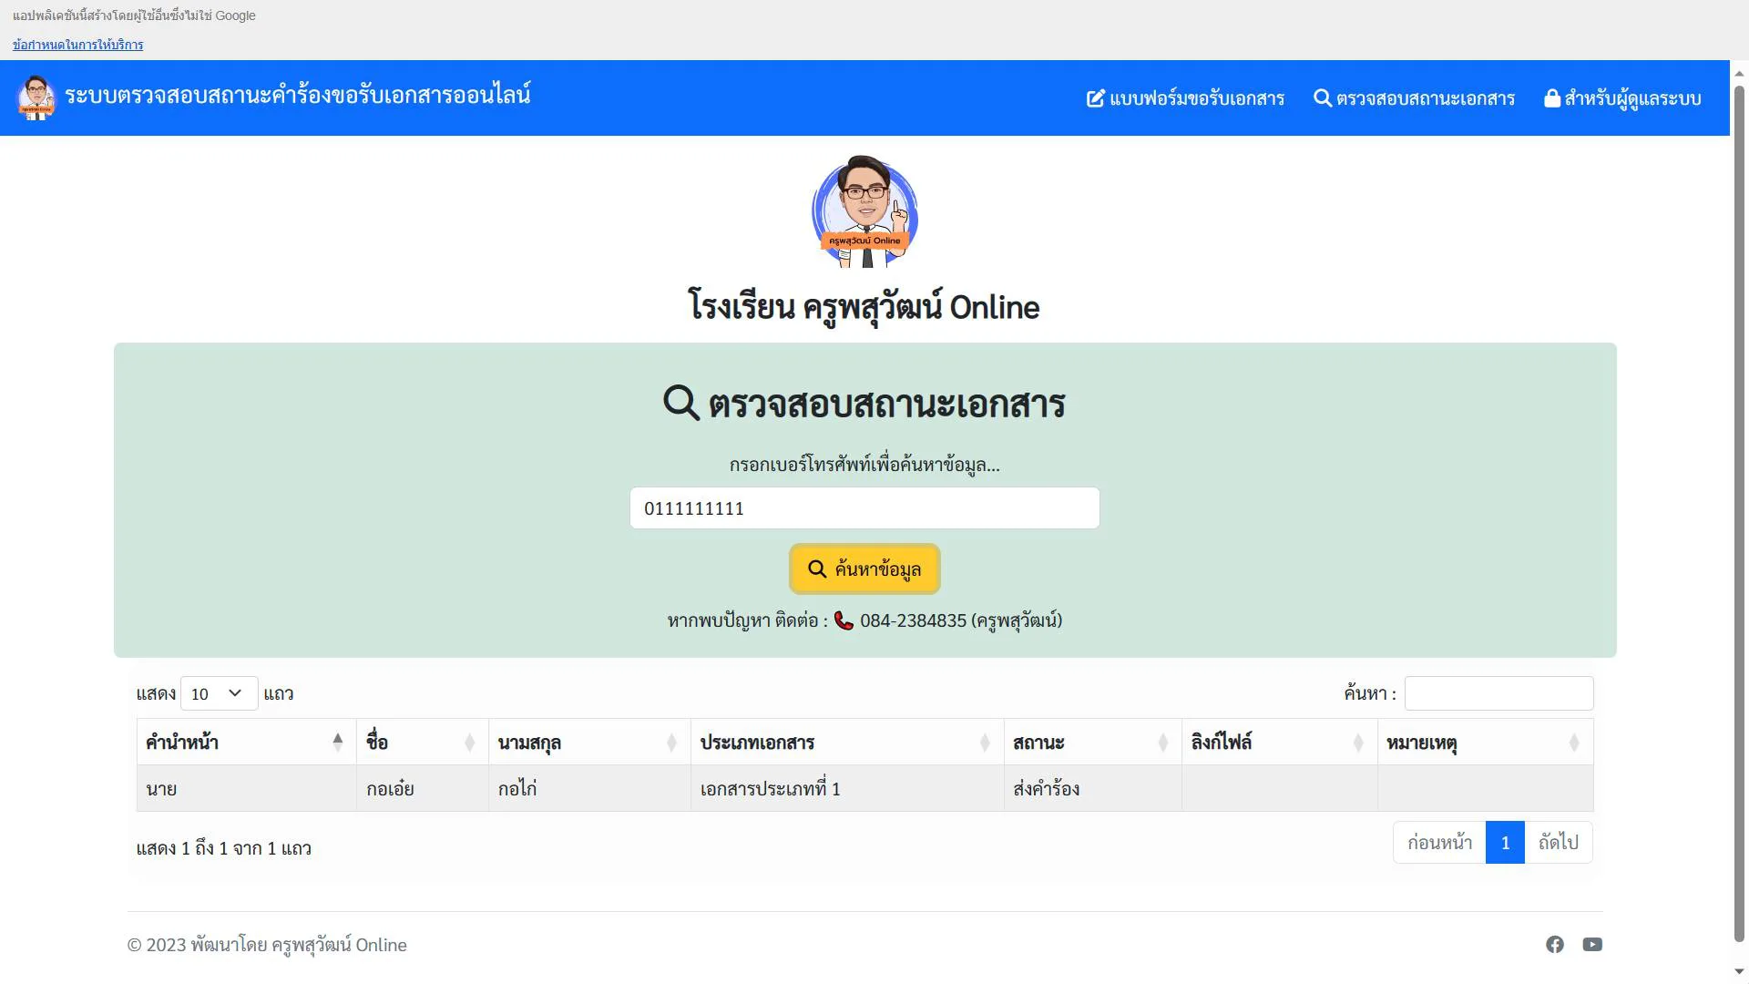
Task: Go to ถัดไป page button
Action: click(x=1559, y=843)
